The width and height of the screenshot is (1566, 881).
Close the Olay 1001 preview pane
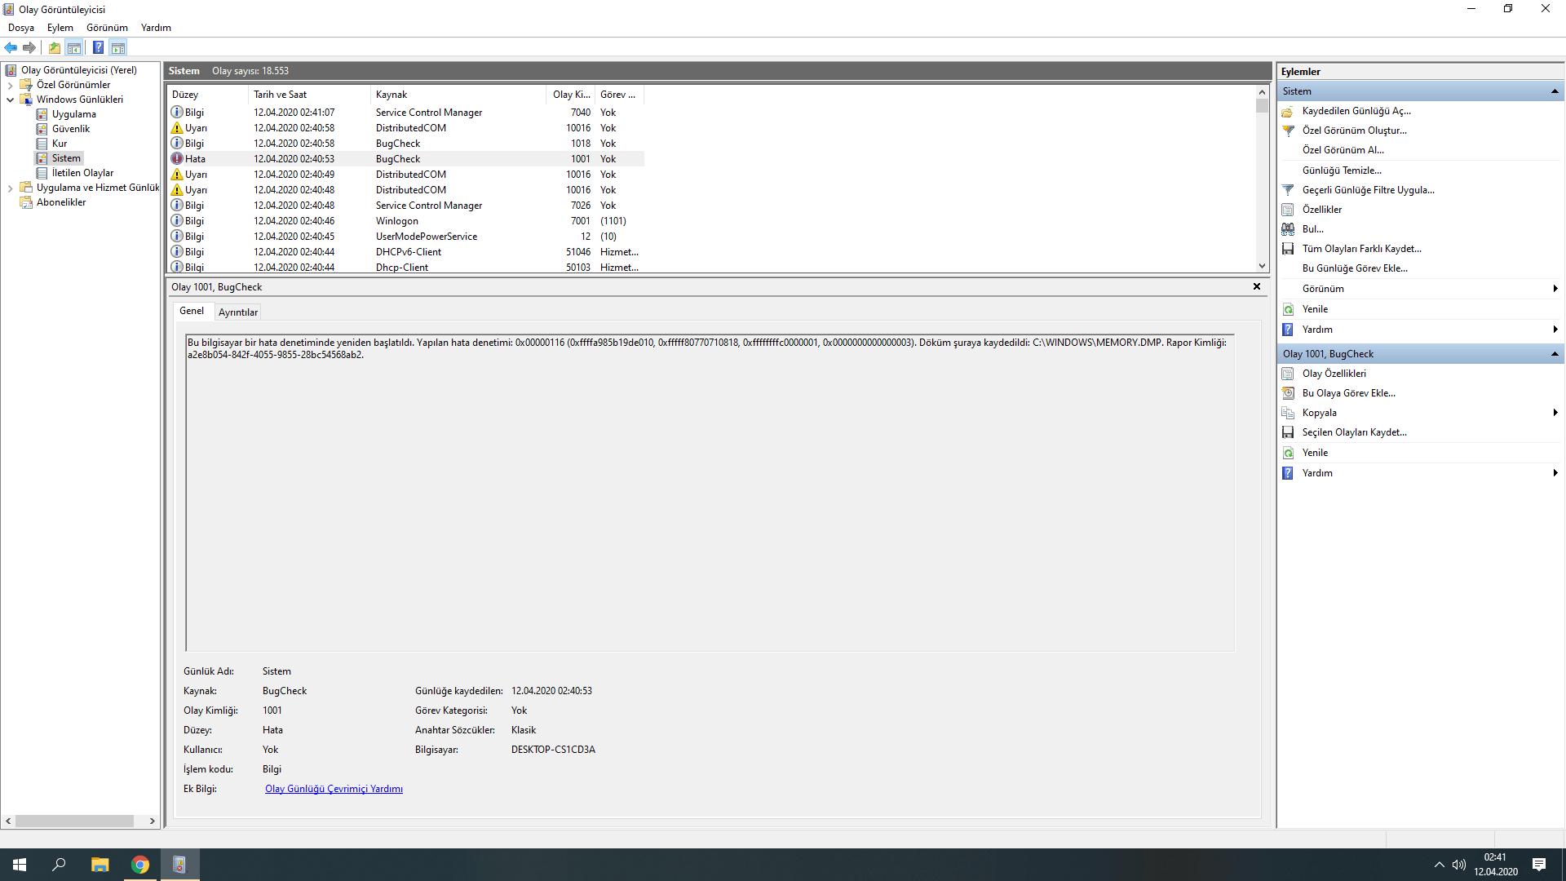point(1257,286)
